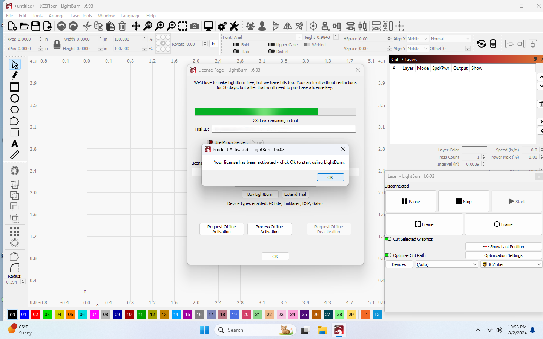The width and height of the screenshot is (543, 339).
Task: Open the Language menu
Action: point(130,16)
